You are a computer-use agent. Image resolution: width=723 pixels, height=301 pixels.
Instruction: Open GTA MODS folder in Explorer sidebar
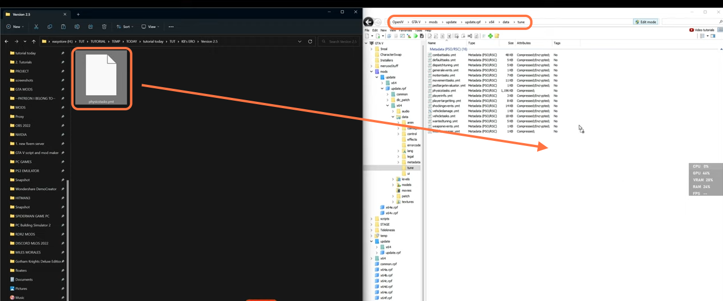(x=24, y=89)
